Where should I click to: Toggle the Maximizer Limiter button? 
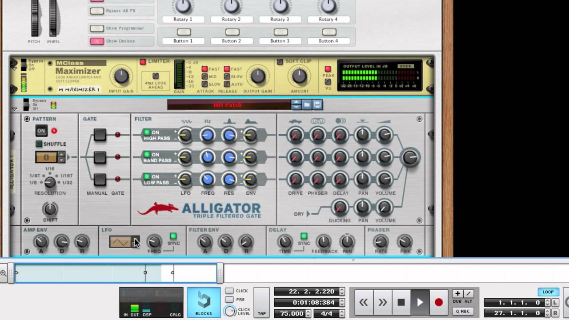point(143,62)
